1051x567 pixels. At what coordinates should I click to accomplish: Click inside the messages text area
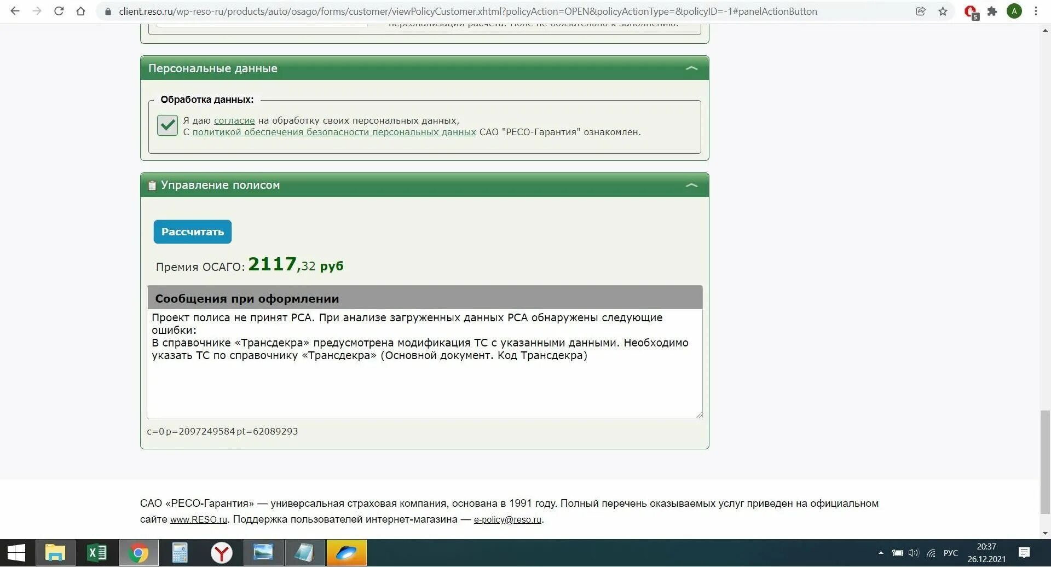click(424, 364)
